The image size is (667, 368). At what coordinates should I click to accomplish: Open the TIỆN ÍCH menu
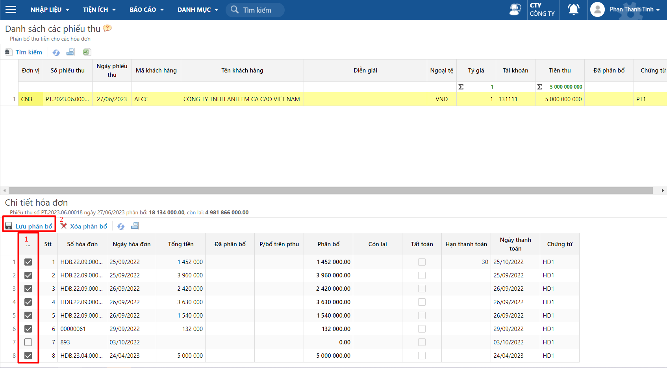(x=99, y=9)
